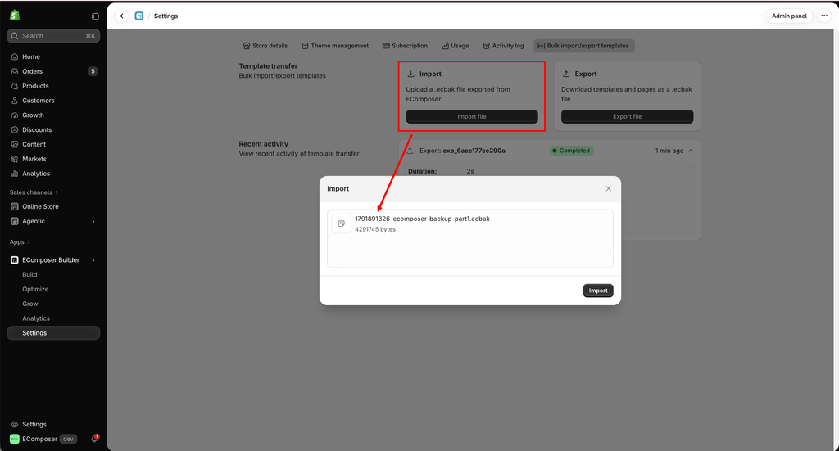Click the 4291745 bytes file size text
The height and width of the screenshot is (451, 839).
pos(375,229)
